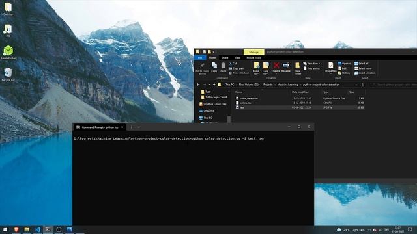The height and width of the screenshot is (234, 417).
Task: Open the Picture Tools tab
Action: click(x=253, y=58)
